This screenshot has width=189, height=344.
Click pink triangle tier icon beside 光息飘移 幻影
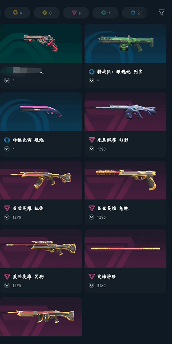[x=92, y=140]
